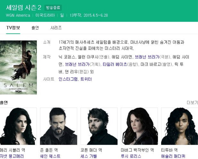
Task: Open the 자넷 몽고메리 actor name link
Action: click(x=12, y=156)
